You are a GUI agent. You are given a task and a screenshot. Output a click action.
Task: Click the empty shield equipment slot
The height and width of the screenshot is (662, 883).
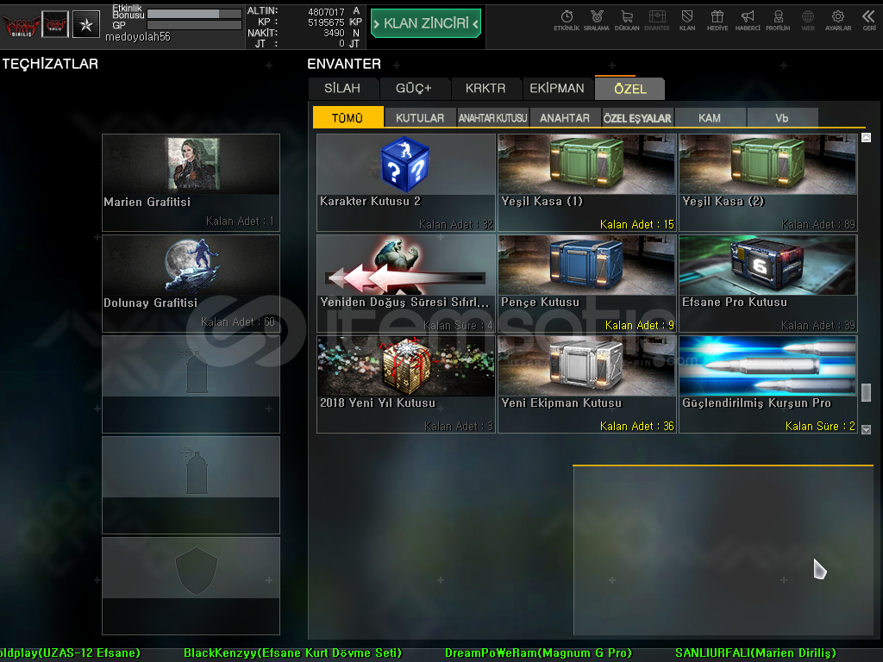(191, 585)
